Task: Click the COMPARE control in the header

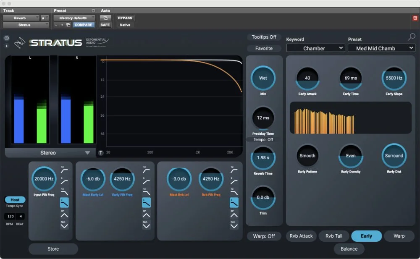Action: point(84,25)
